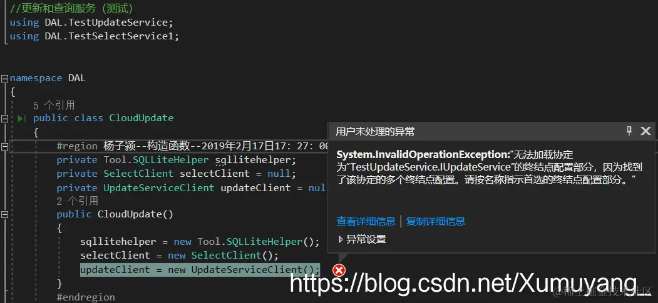Screen dimensions: 658x303
Task: Click 复制详细信息 link
Action: click(436, 221)
